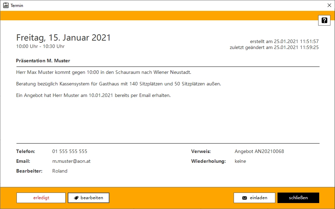Screen dimensions: 335x209
Task: Close the Termin window with the X
Action: click(329, 5)
